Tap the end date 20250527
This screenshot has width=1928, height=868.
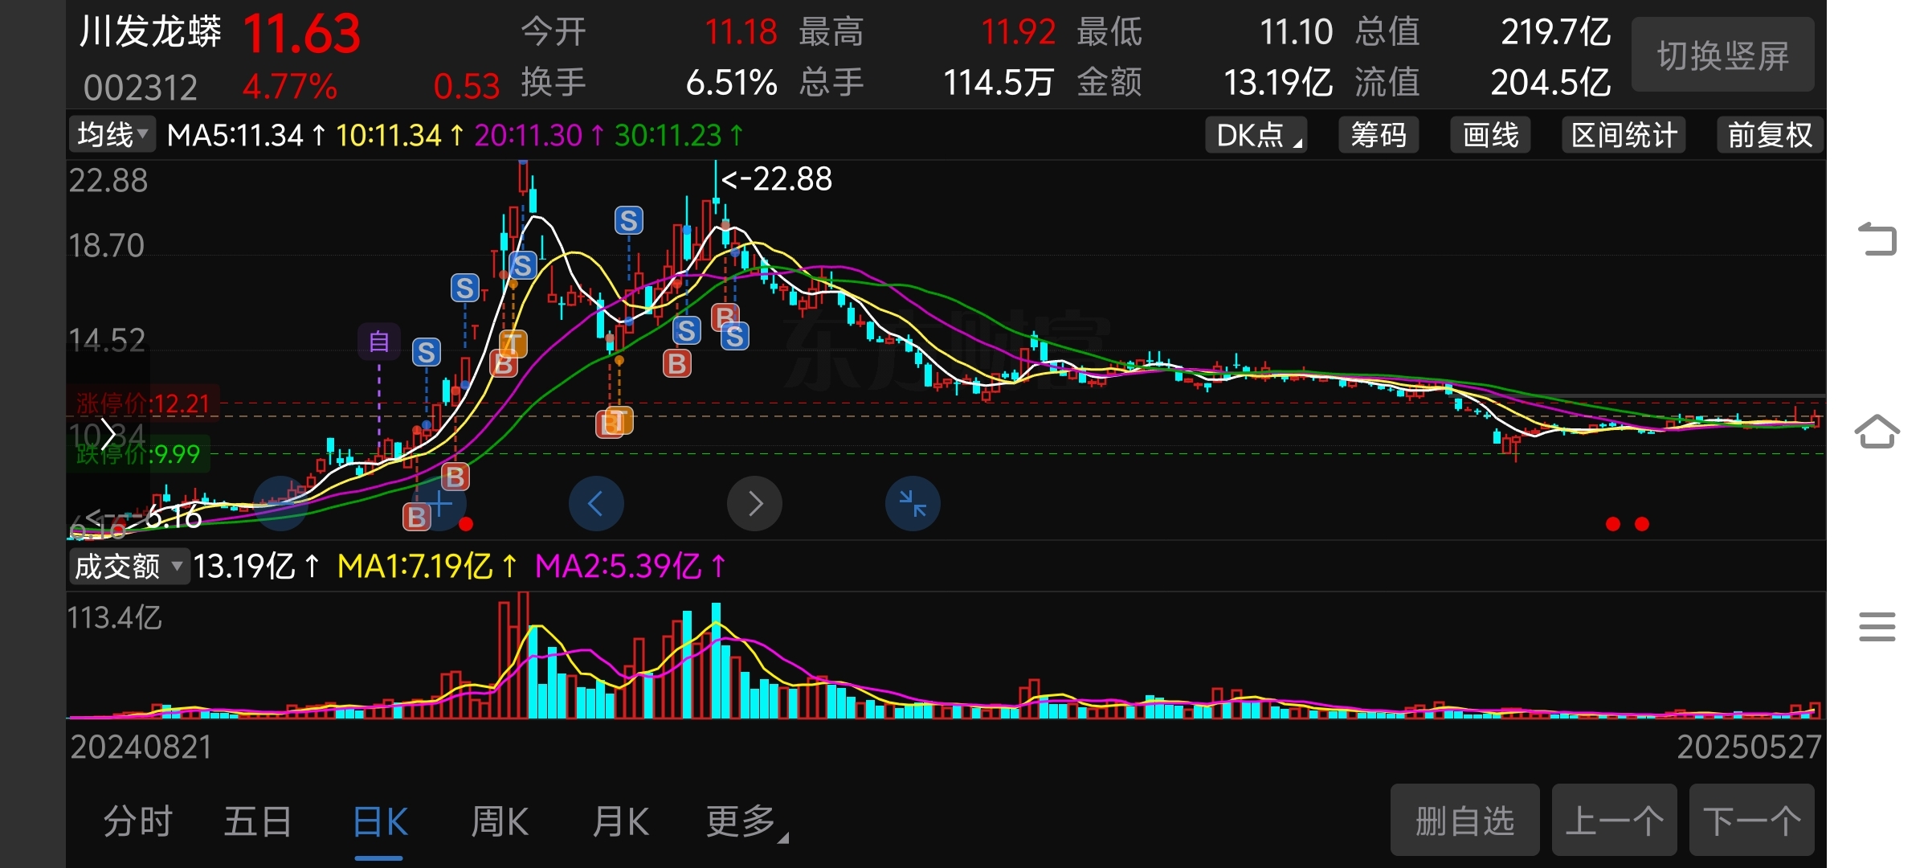click(x=1750, y=747)
